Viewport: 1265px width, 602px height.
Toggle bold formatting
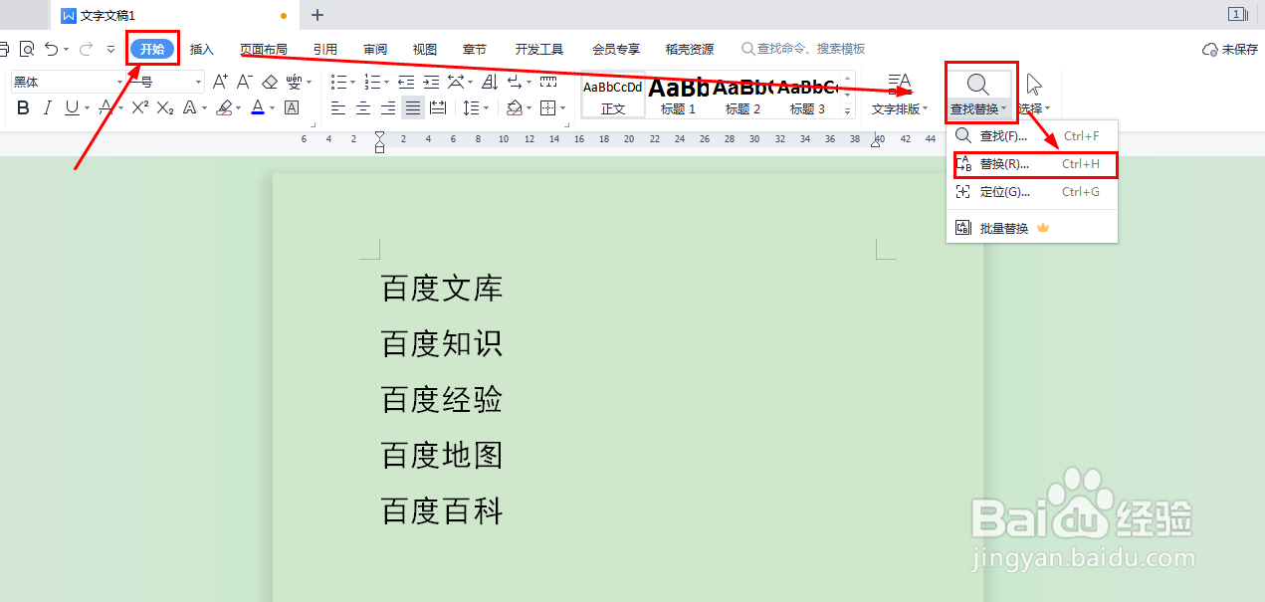point(23,107)
